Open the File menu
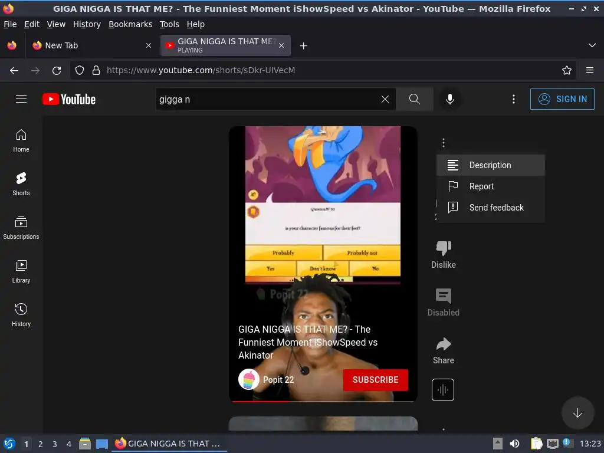 point(10,24)
